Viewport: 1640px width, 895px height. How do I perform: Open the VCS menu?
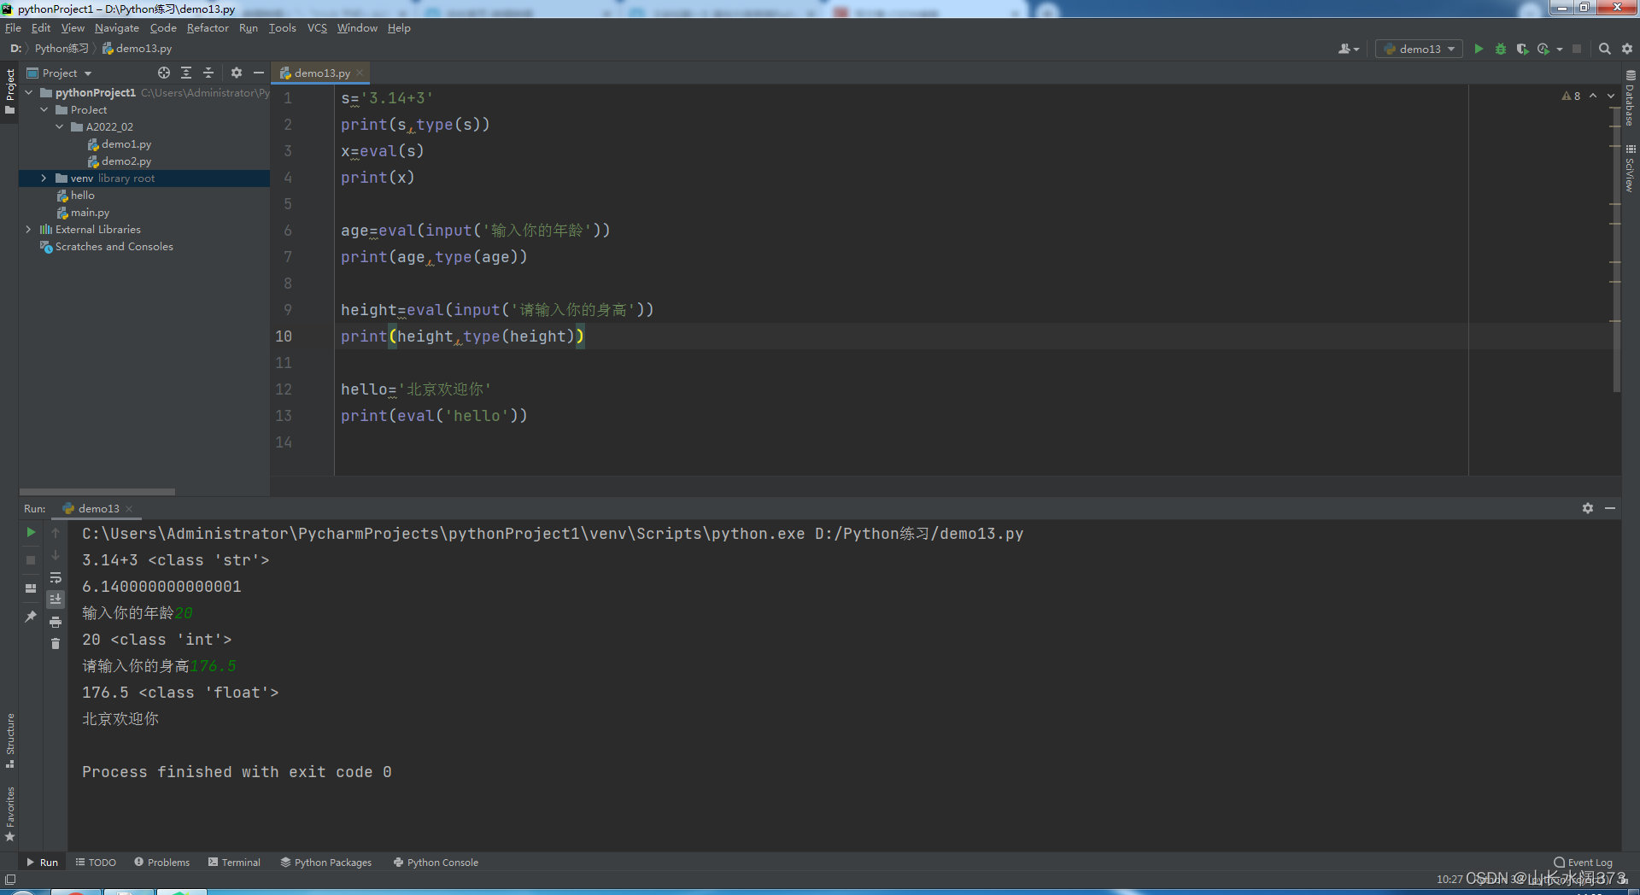317,27
